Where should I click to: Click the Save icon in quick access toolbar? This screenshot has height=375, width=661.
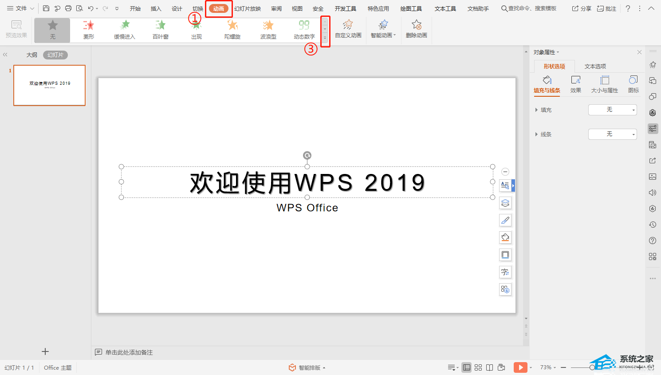46,8
